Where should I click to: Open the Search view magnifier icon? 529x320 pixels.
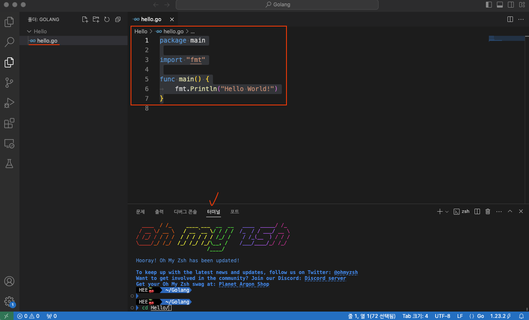click(9, 42)
